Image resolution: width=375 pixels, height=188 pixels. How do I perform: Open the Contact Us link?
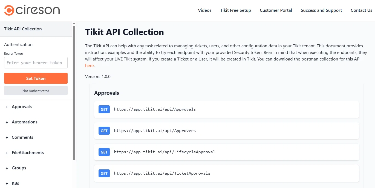tap(361, 10)
